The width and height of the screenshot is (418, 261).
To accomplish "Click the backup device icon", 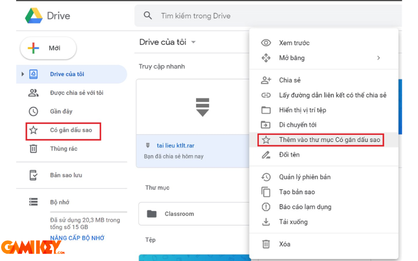I will tap(33, 175).
